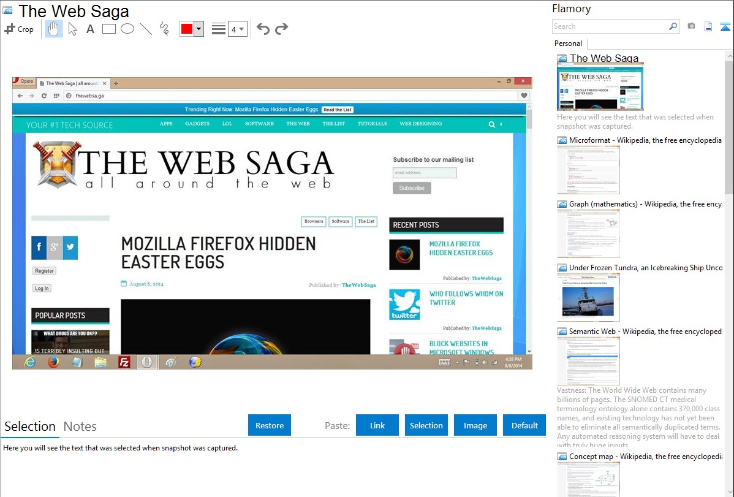
Task: Click SOFTWARE in the site menu
Action: [259, 124]
